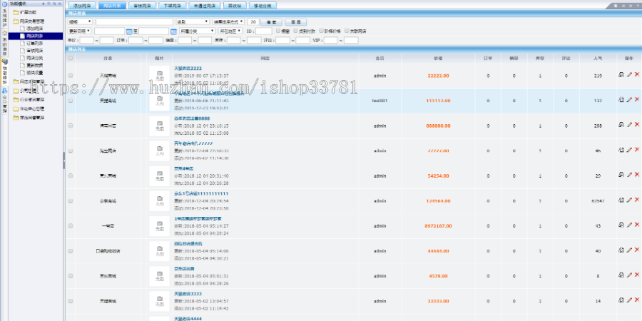Open the 所在地区 dropdown
The height and width of the screenshot is (321, 642).
(230, 31)
